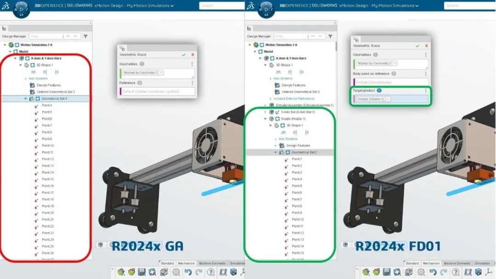Click the filter funnel icon in the left Design Manager
This screenshot has height=279, width=496.
pos(85,36)
